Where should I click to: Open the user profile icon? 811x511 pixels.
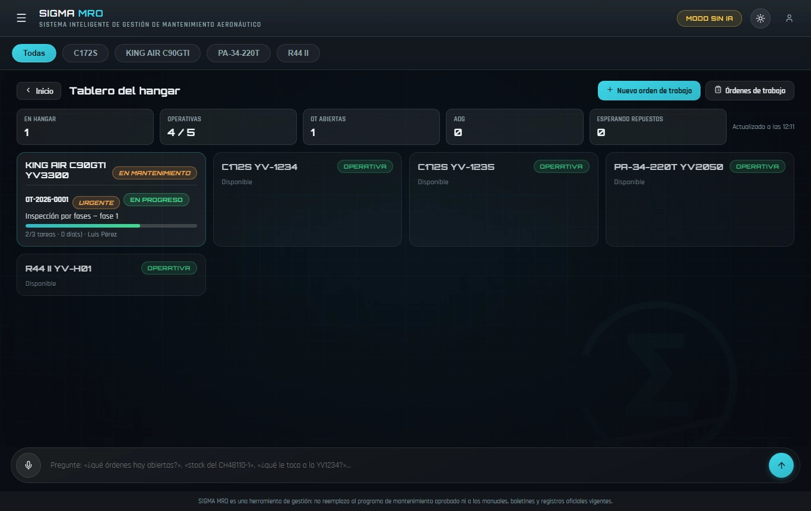789,18
